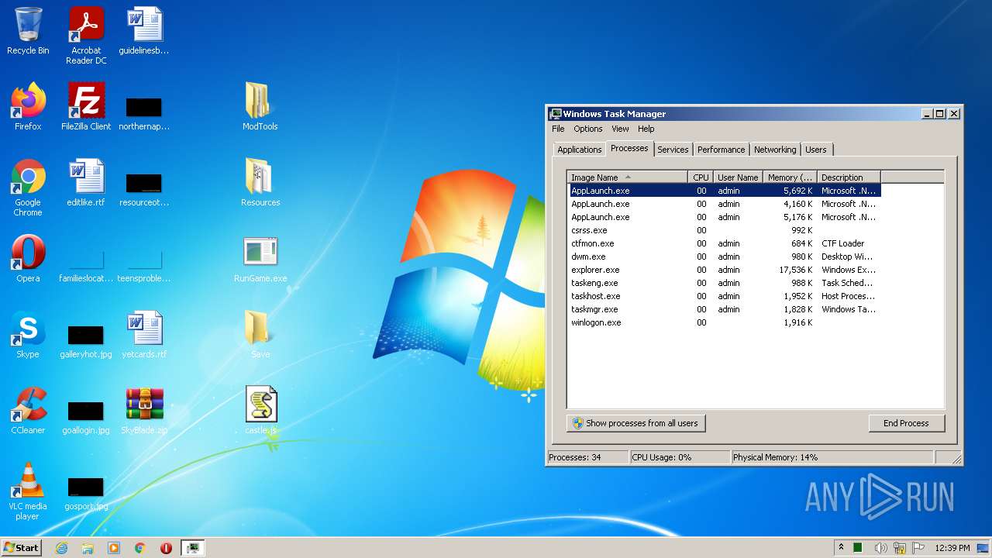Image resolution: width=992 pixels, height=558 pixels.
Task: Click the End Process button
Action: (906, 423)
